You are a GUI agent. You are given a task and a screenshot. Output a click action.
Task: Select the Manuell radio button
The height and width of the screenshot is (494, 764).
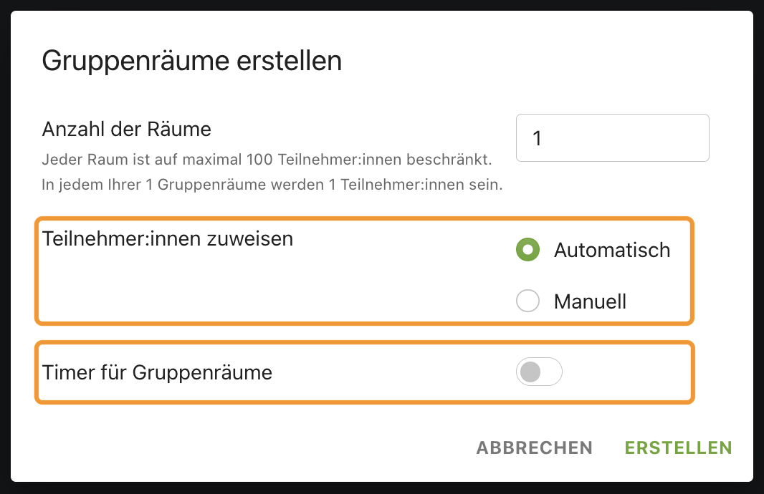tap(527, 301)
